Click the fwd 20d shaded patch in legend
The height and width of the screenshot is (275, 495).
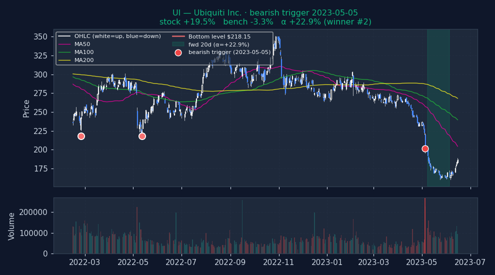178,44
